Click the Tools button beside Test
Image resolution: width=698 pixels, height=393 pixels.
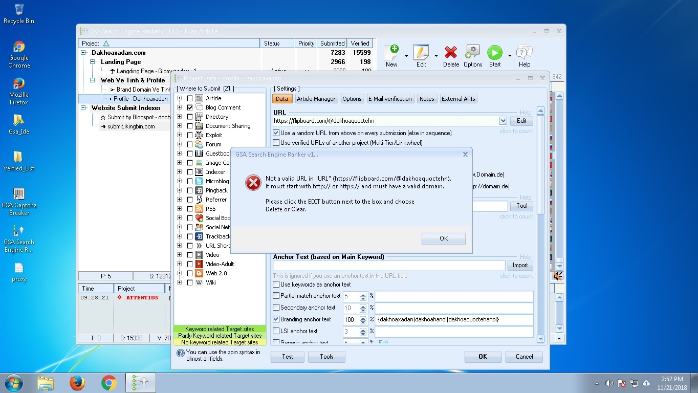click(326, 357)
